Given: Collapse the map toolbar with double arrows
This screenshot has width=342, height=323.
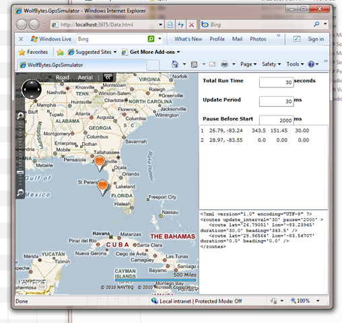Looking at the screenshot, I should [108, 77].
